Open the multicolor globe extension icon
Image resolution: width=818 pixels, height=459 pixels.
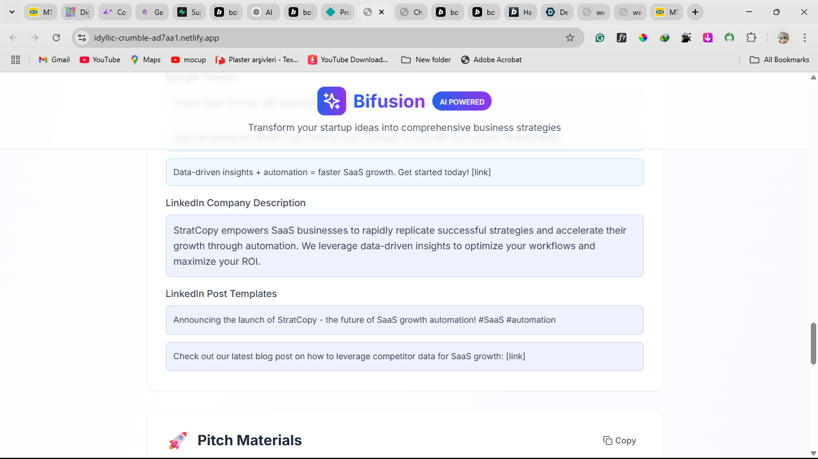coord(665,38)
